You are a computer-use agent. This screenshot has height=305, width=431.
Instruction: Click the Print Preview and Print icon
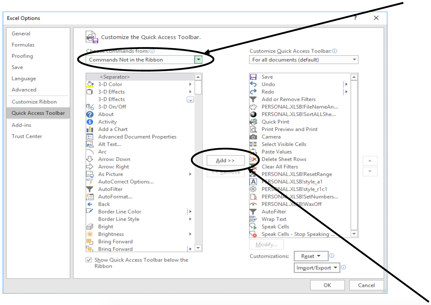pyautogui.click(x=253, y=129)
